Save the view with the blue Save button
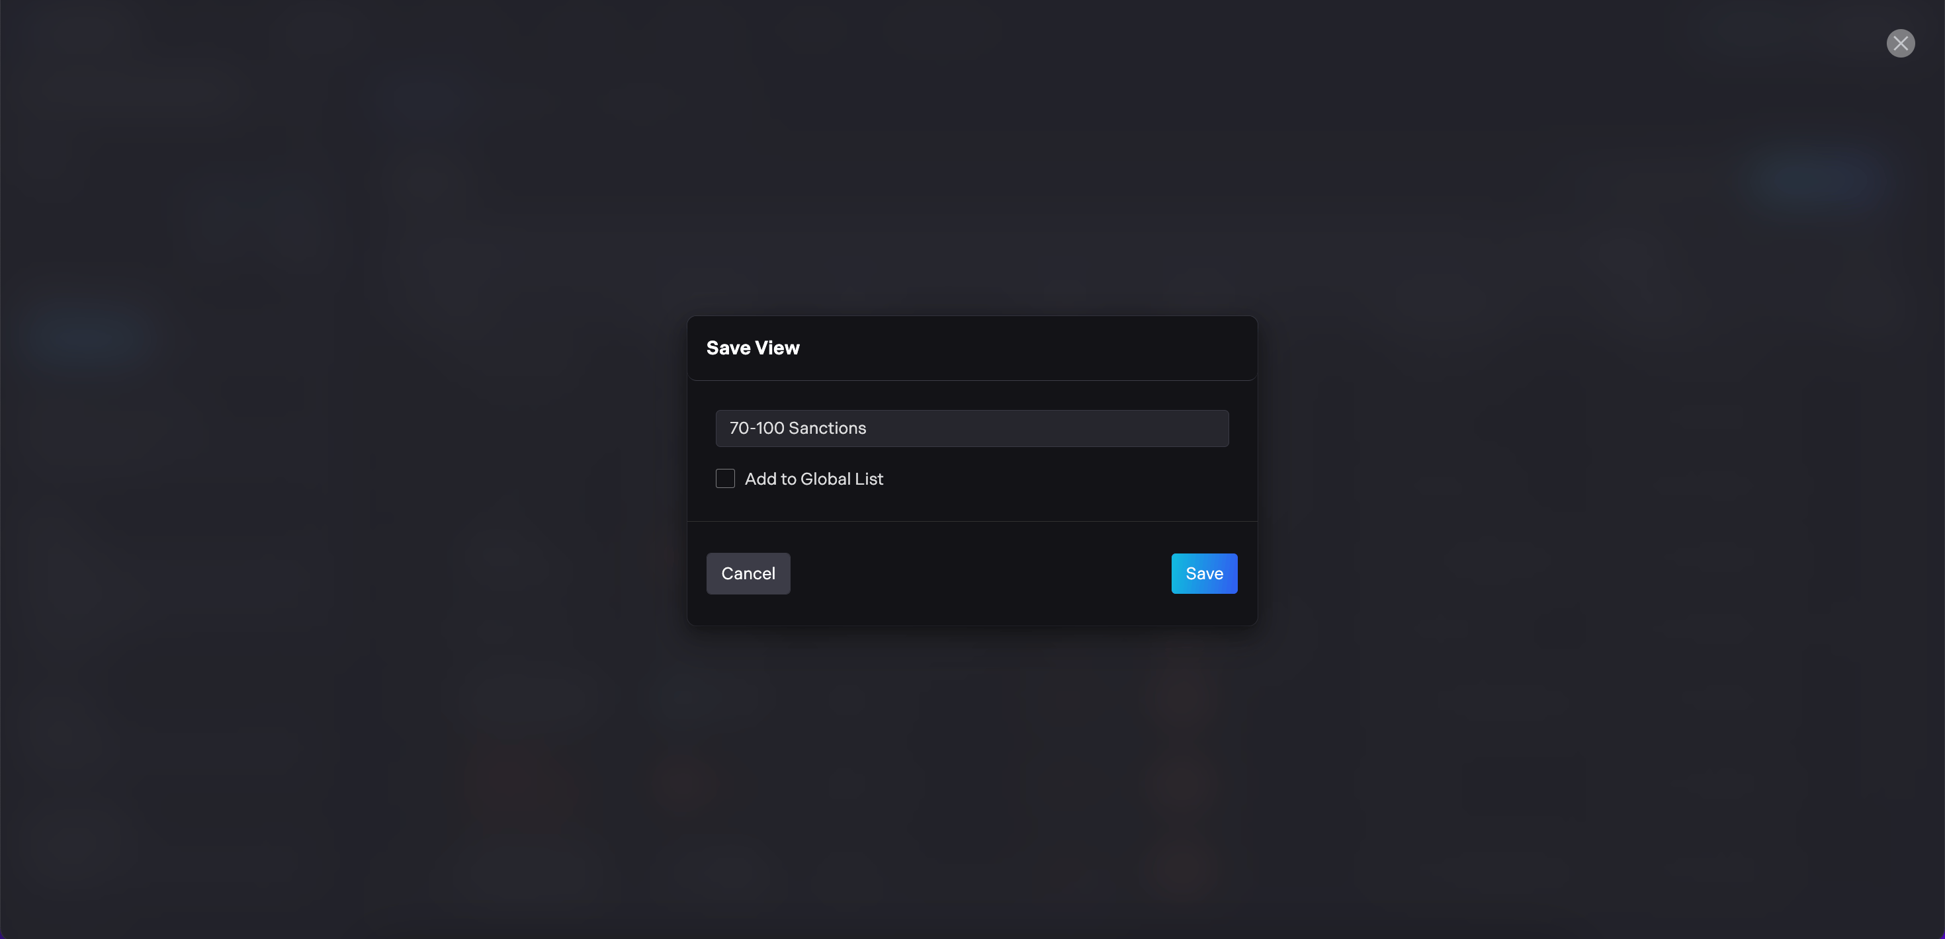Viewport: 1945px width, 939px height. tap(1204, 574)
